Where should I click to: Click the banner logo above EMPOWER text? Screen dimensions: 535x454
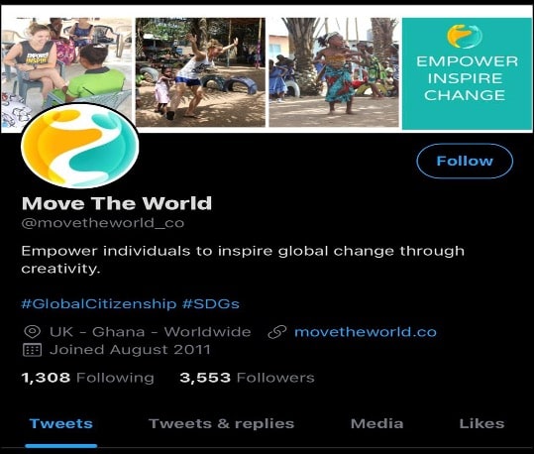(x=465, y=37)
